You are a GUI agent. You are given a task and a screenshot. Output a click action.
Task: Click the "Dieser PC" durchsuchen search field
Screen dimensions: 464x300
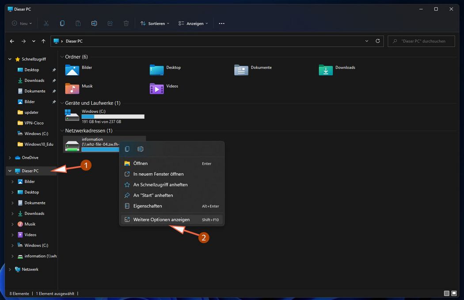pyautogui.click(x=421, y=41)
